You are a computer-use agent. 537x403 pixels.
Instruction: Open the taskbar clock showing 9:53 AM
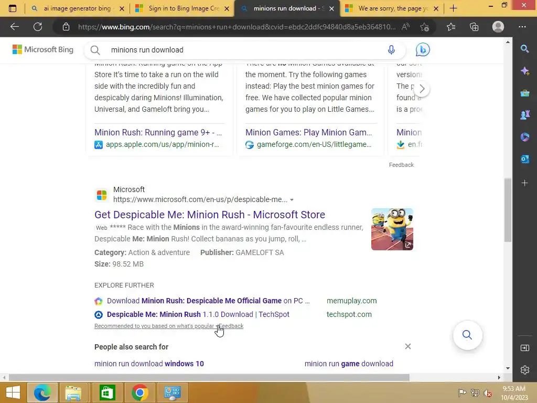[x=514, y=393]
